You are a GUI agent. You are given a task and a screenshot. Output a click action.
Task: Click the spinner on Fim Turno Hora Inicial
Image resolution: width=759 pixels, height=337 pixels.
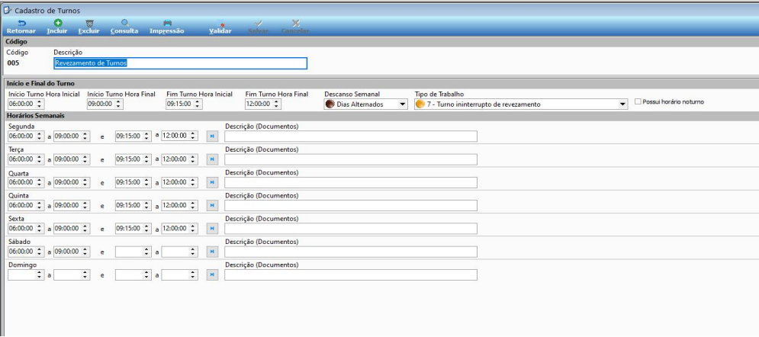coord(198,104)
